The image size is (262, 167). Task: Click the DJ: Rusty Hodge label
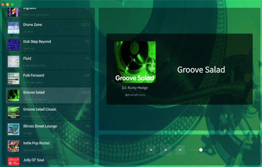[x=135, y=88]
